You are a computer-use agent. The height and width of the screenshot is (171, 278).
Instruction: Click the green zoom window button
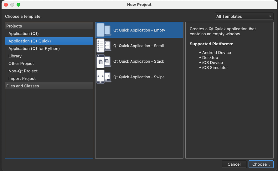pyautogui.click(x=18, y=5)
